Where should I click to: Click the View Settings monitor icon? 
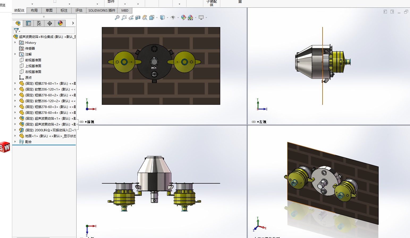point(201,18)
